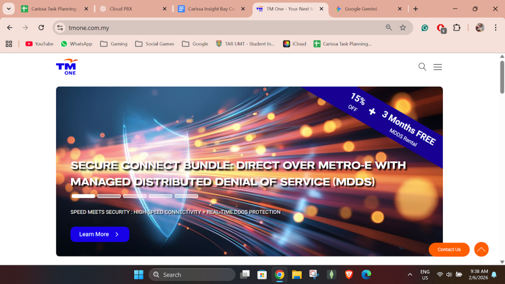Open the apps grid in bookmarks bar
The height and width of the screenshot is (284, 505).
pos(9,44)
